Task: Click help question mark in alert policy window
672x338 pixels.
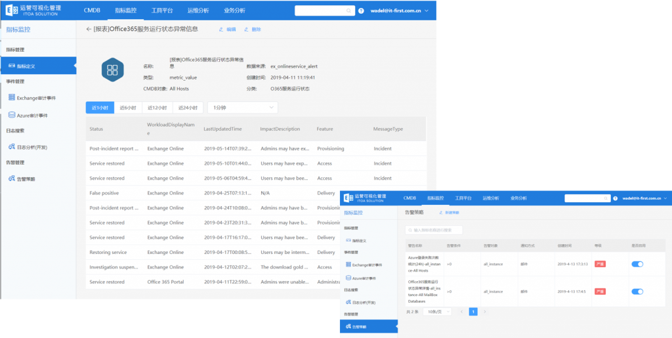Action: coord(616,198)
